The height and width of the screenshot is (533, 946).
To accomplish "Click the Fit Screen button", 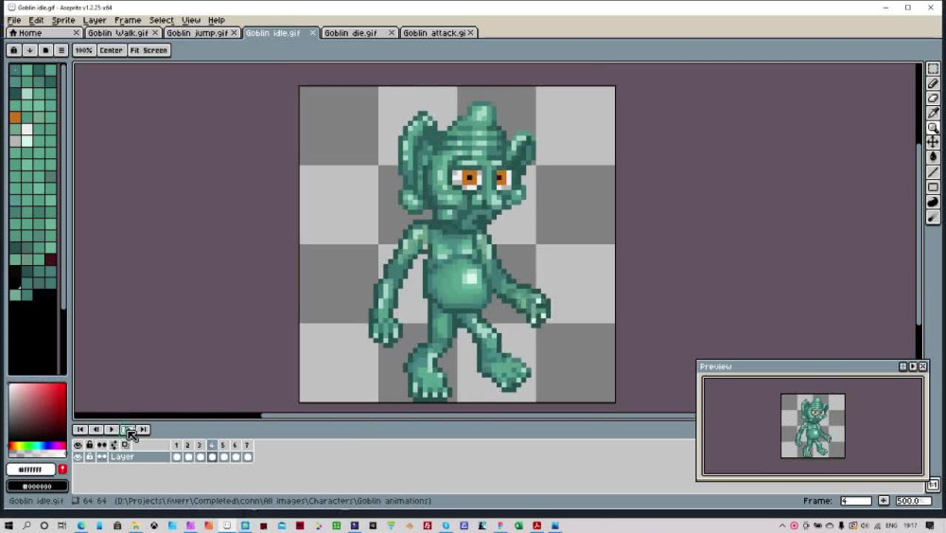I will 149,50.
